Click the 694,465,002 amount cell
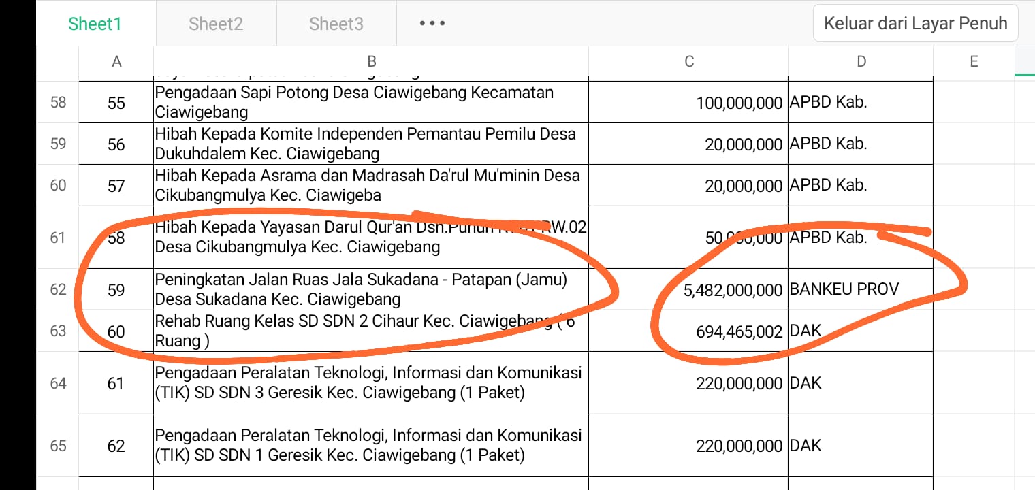Image resolution: width=1035 pixels, height=490 pixels. point(689,331)
